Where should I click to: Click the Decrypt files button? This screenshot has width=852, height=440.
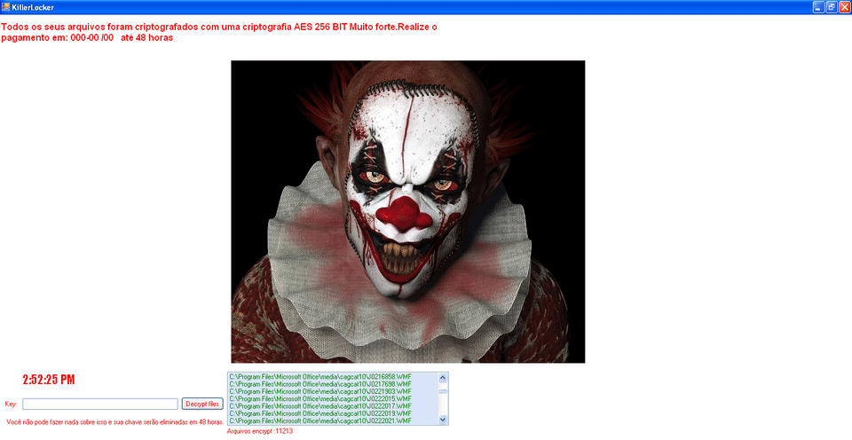[202, 404]
